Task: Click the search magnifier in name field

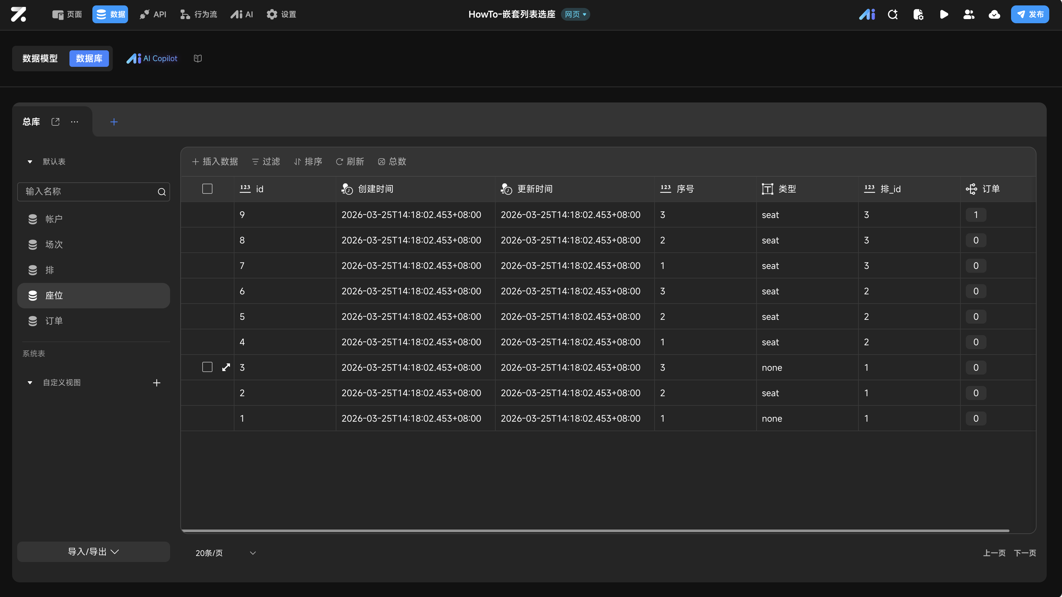Action: (x=161, y=192)
